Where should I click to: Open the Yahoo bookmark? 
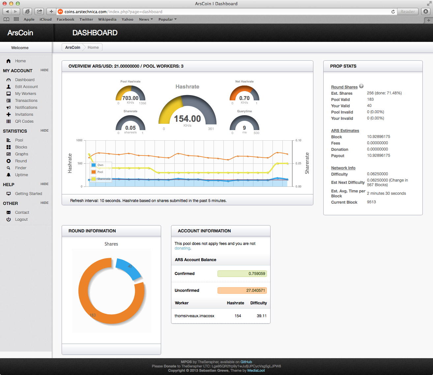click(x=128, y=19)
